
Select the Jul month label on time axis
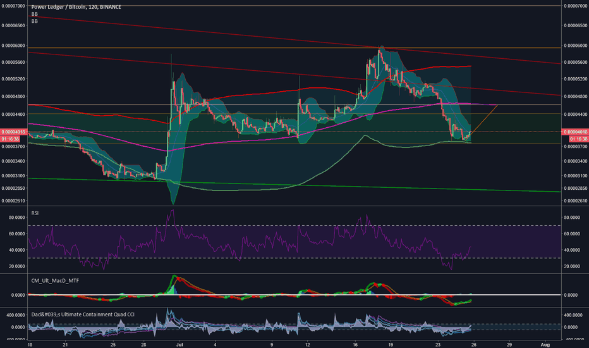click(179, 344)
